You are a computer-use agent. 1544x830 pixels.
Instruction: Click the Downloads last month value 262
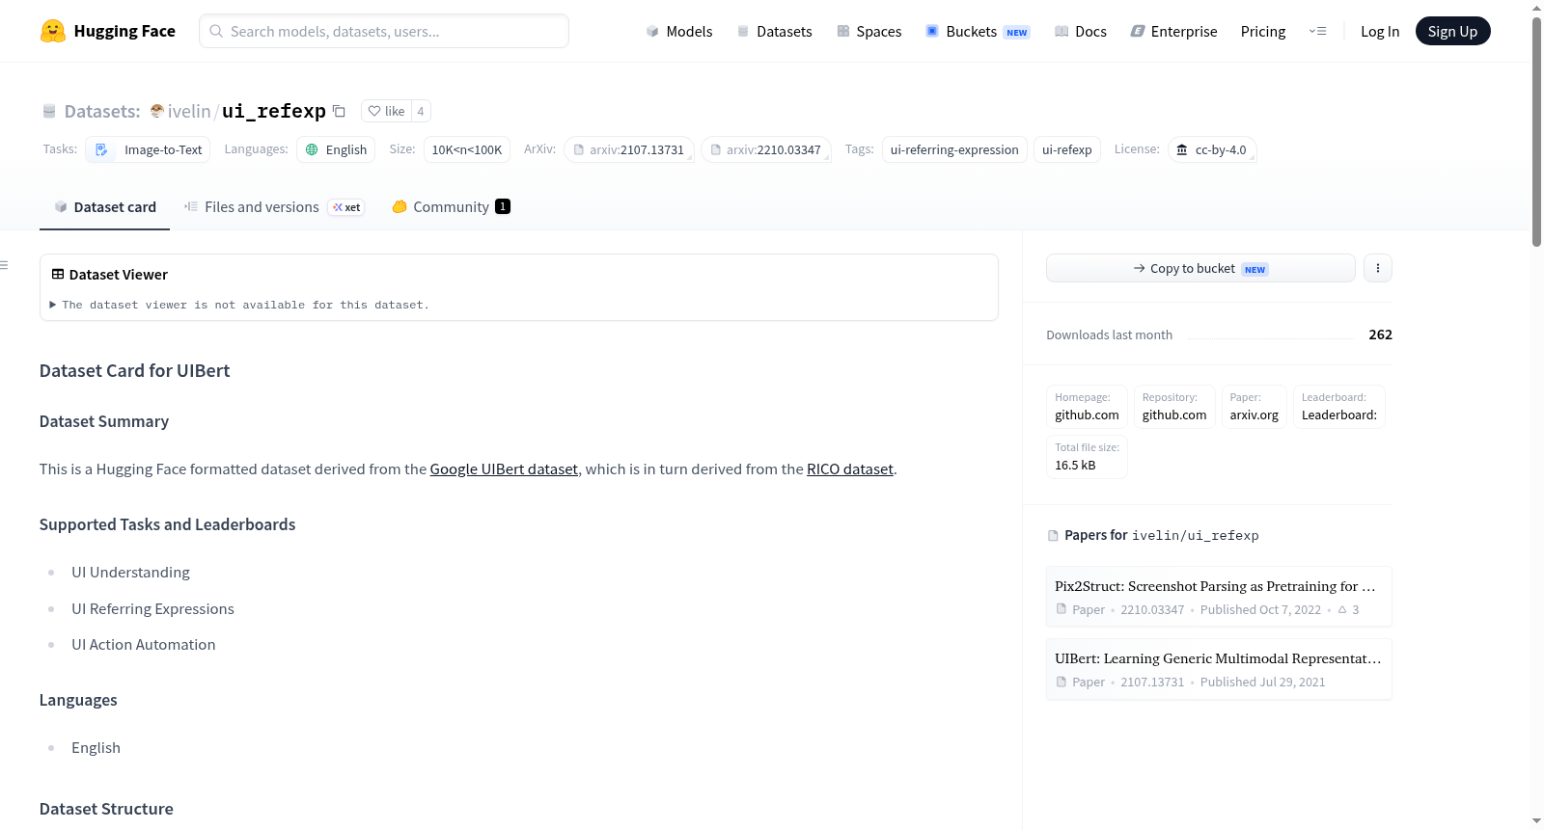pyautogui.click(x=1380, y=335)
